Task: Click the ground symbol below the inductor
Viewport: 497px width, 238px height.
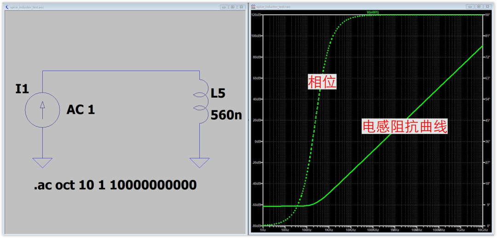Action: 199,163
